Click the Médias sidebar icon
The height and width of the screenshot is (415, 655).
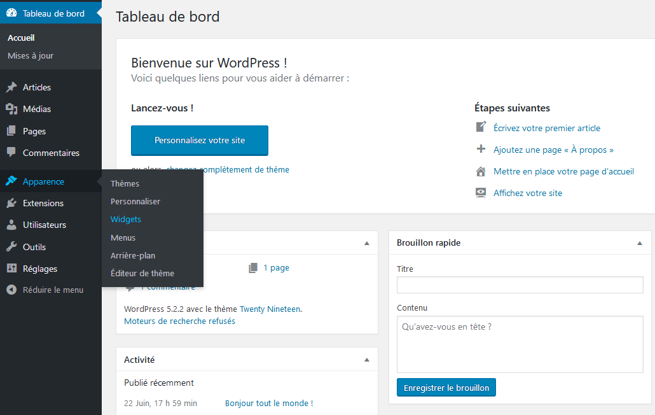tap(11, 109)
